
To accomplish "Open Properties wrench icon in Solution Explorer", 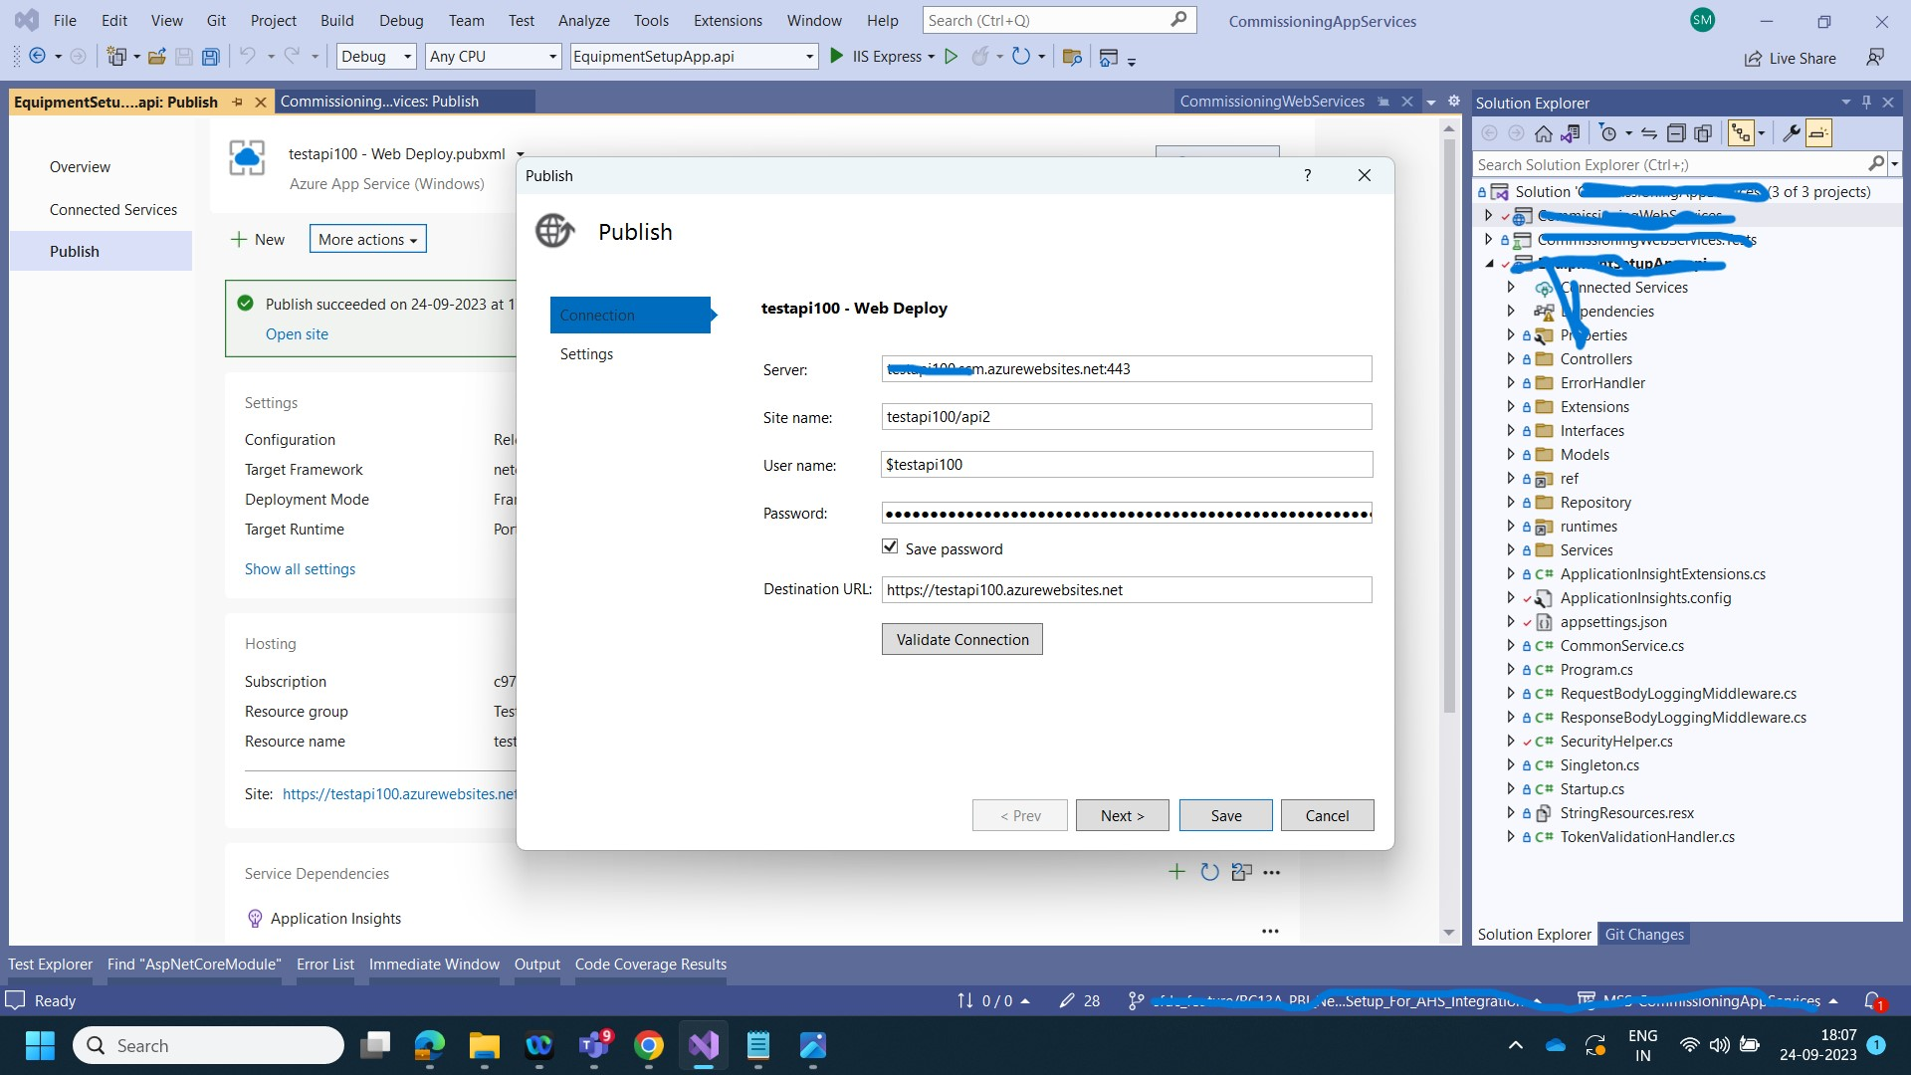I will tap(1791, 133).
